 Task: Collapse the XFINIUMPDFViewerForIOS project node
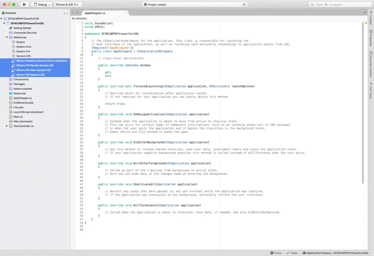click(4, 23)
